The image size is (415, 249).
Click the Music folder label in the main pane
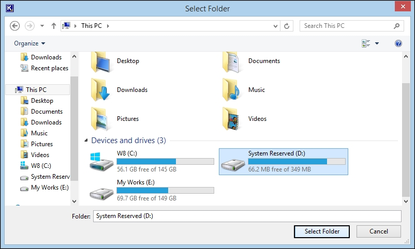[x=257, y=90]
